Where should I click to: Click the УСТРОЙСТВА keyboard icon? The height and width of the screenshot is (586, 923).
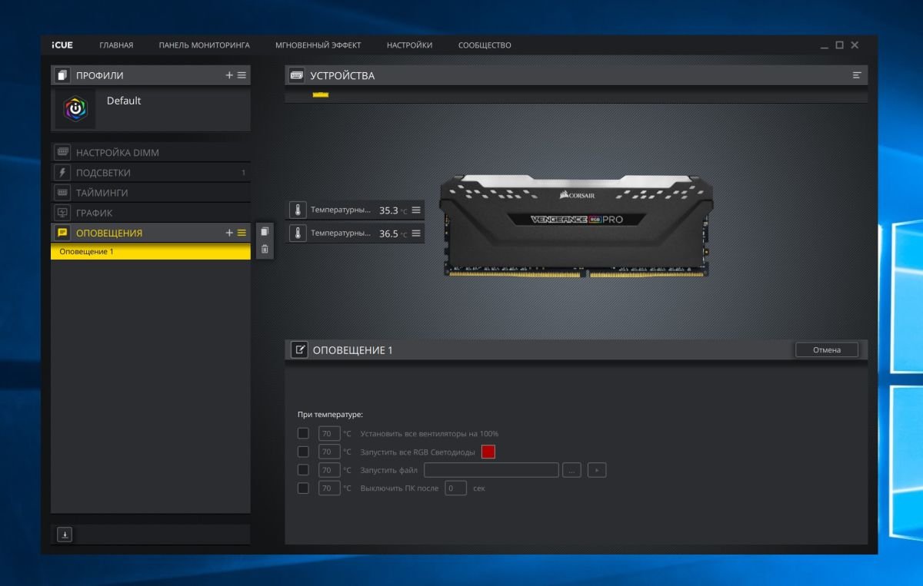pos(296,75)
